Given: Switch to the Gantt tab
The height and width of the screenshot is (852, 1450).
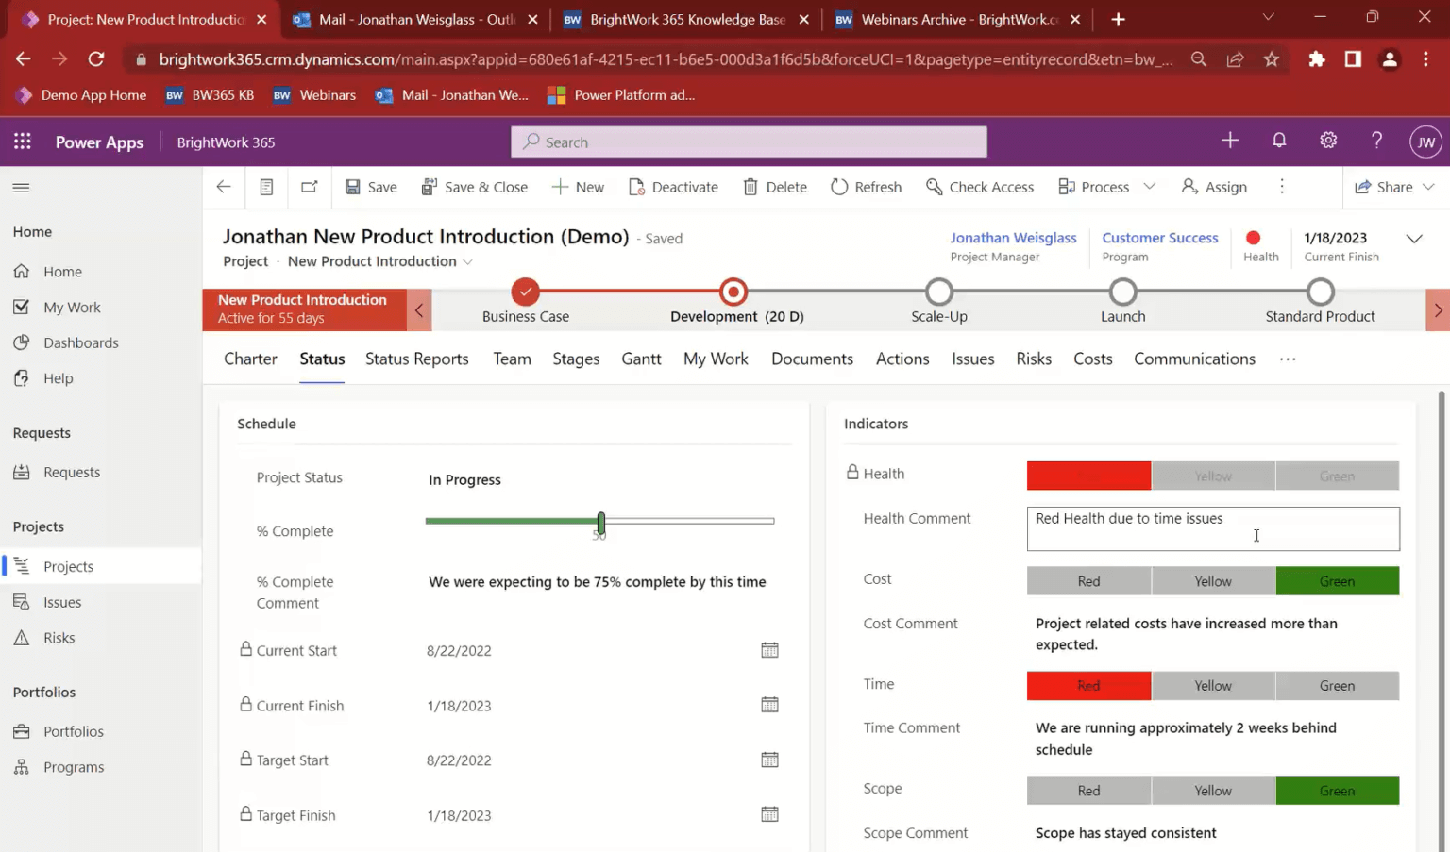Looking at the screenshot, I should click(641, 359).
